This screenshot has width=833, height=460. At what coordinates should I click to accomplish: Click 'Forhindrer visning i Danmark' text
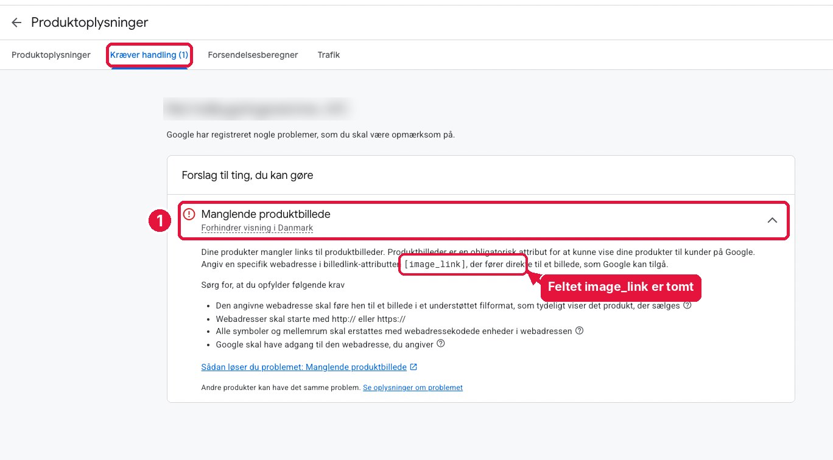[x=257, y=228]
